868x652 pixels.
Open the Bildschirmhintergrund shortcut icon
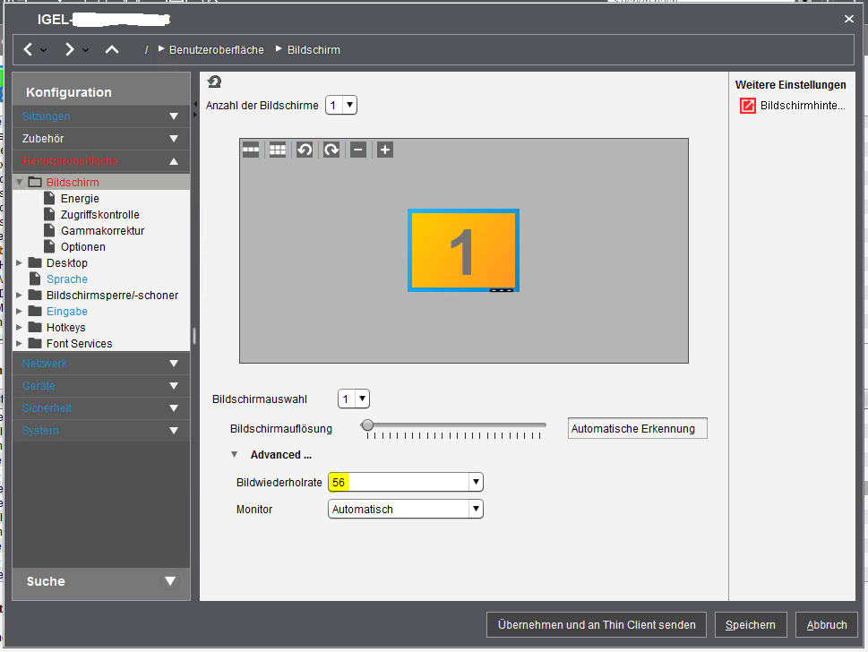tap(747, 106)
